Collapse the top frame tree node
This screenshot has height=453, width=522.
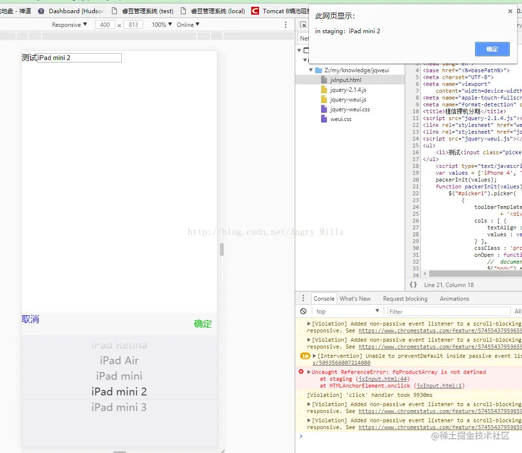tap(299, 51)
